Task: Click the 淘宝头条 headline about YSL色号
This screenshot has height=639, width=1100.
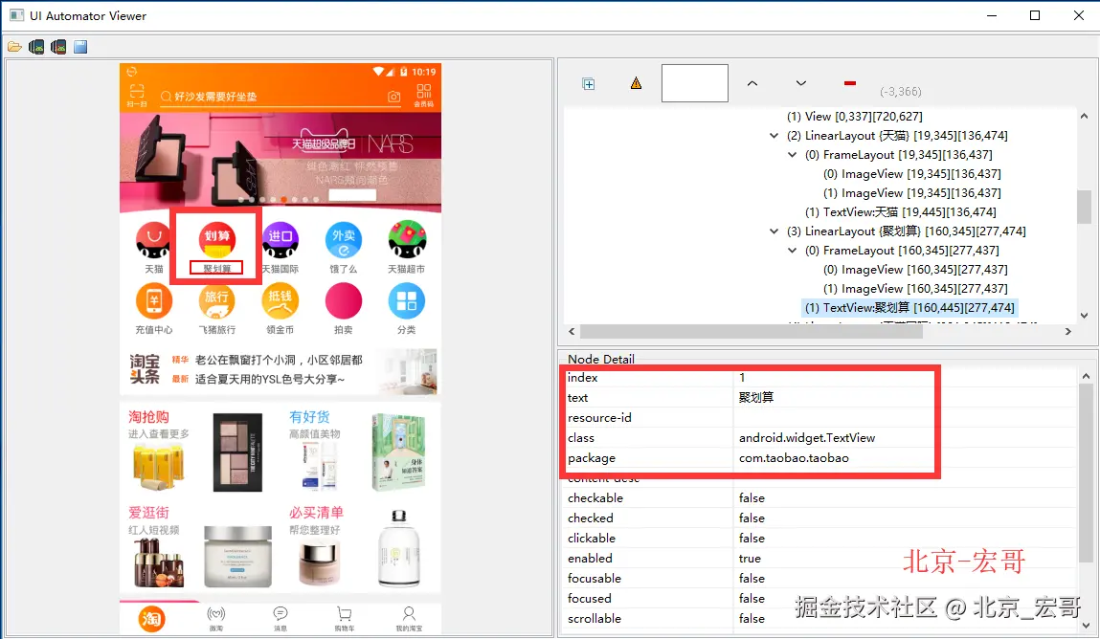Action: click(270, 379)
